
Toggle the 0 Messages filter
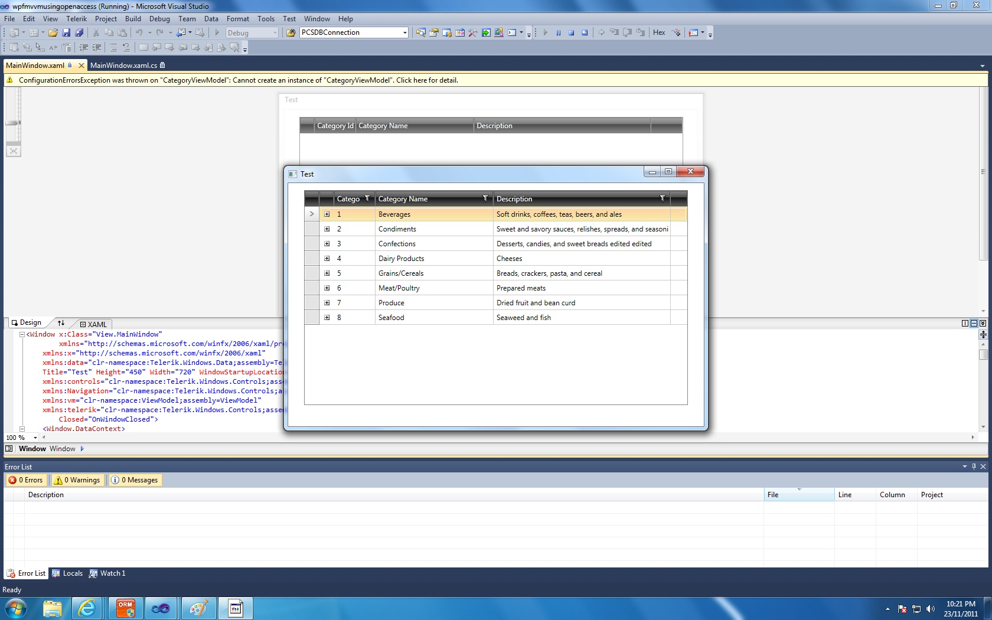coord(135,480)
